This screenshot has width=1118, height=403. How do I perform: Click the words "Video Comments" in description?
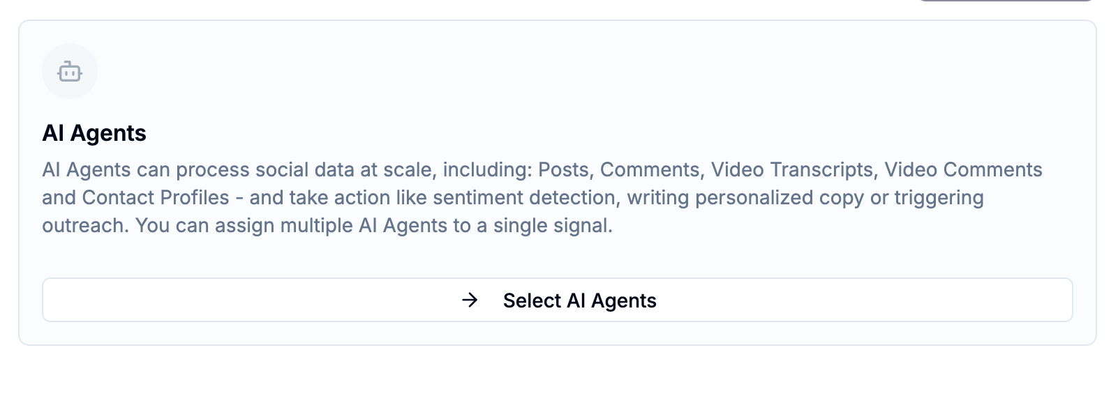click(963, 169)
